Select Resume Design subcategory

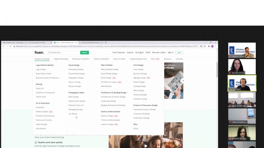click(75, 86)
